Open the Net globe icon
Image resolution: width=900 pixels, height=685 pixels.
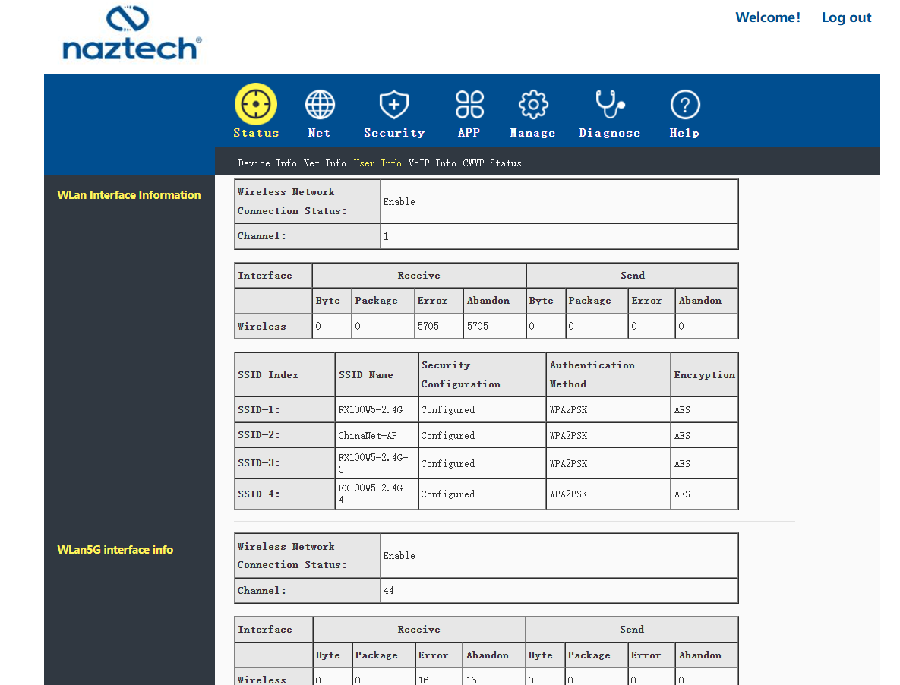click(x=320, y=104)
